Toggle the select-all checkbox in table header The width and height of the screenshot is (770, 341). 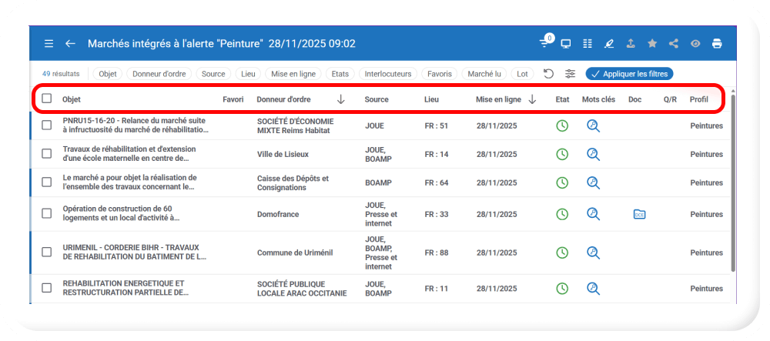(x=47, y=99)
